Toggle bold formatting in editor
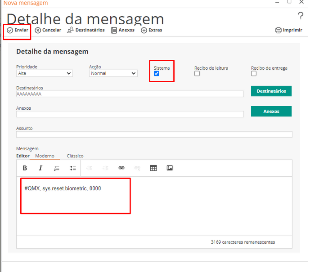 point(25,168)
